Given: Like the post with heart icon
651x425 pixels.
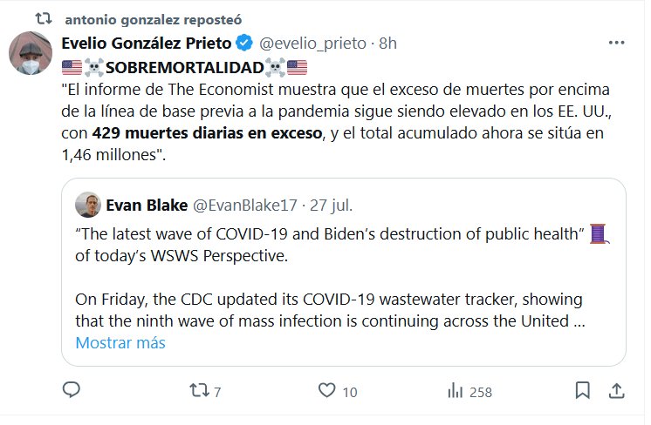Looking at the screenshot, I should [327, 390].
